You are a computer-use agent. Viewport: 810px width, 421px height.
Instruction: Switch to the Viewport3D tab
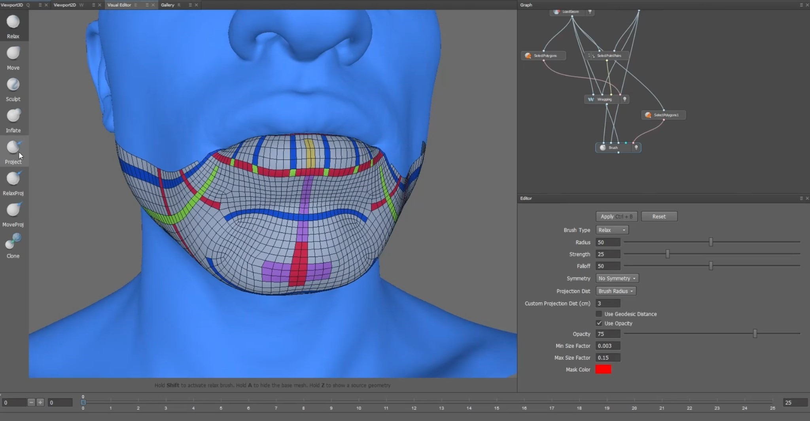pos(12,5)
